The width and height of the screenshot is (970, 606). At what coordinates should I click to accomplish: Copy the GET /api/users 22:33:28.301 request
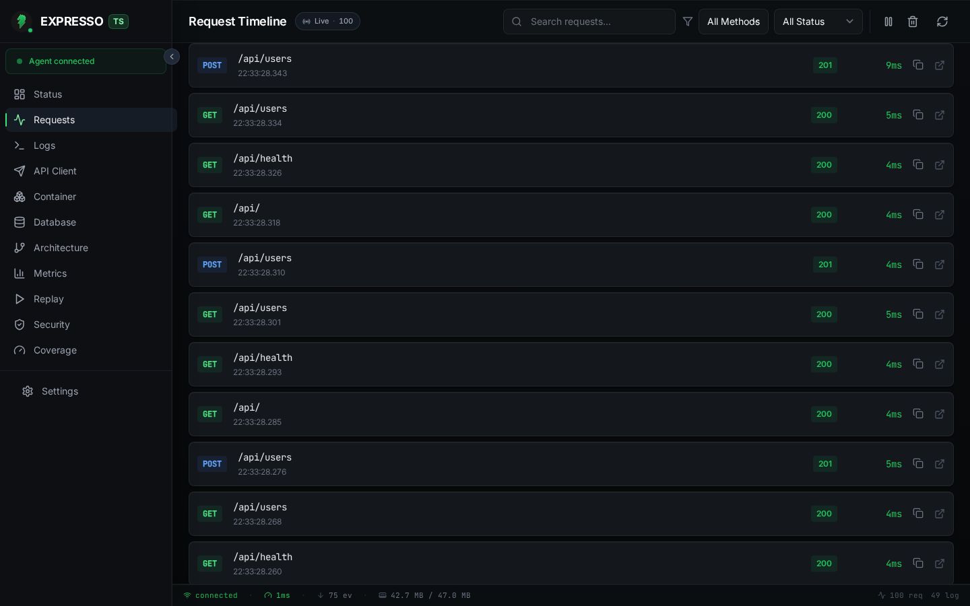pyautogui.click(x=918, y=314)
